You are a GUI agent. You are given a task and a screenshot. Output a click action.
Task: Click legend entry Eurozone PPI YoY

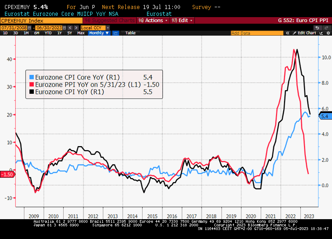click(88, 84)
